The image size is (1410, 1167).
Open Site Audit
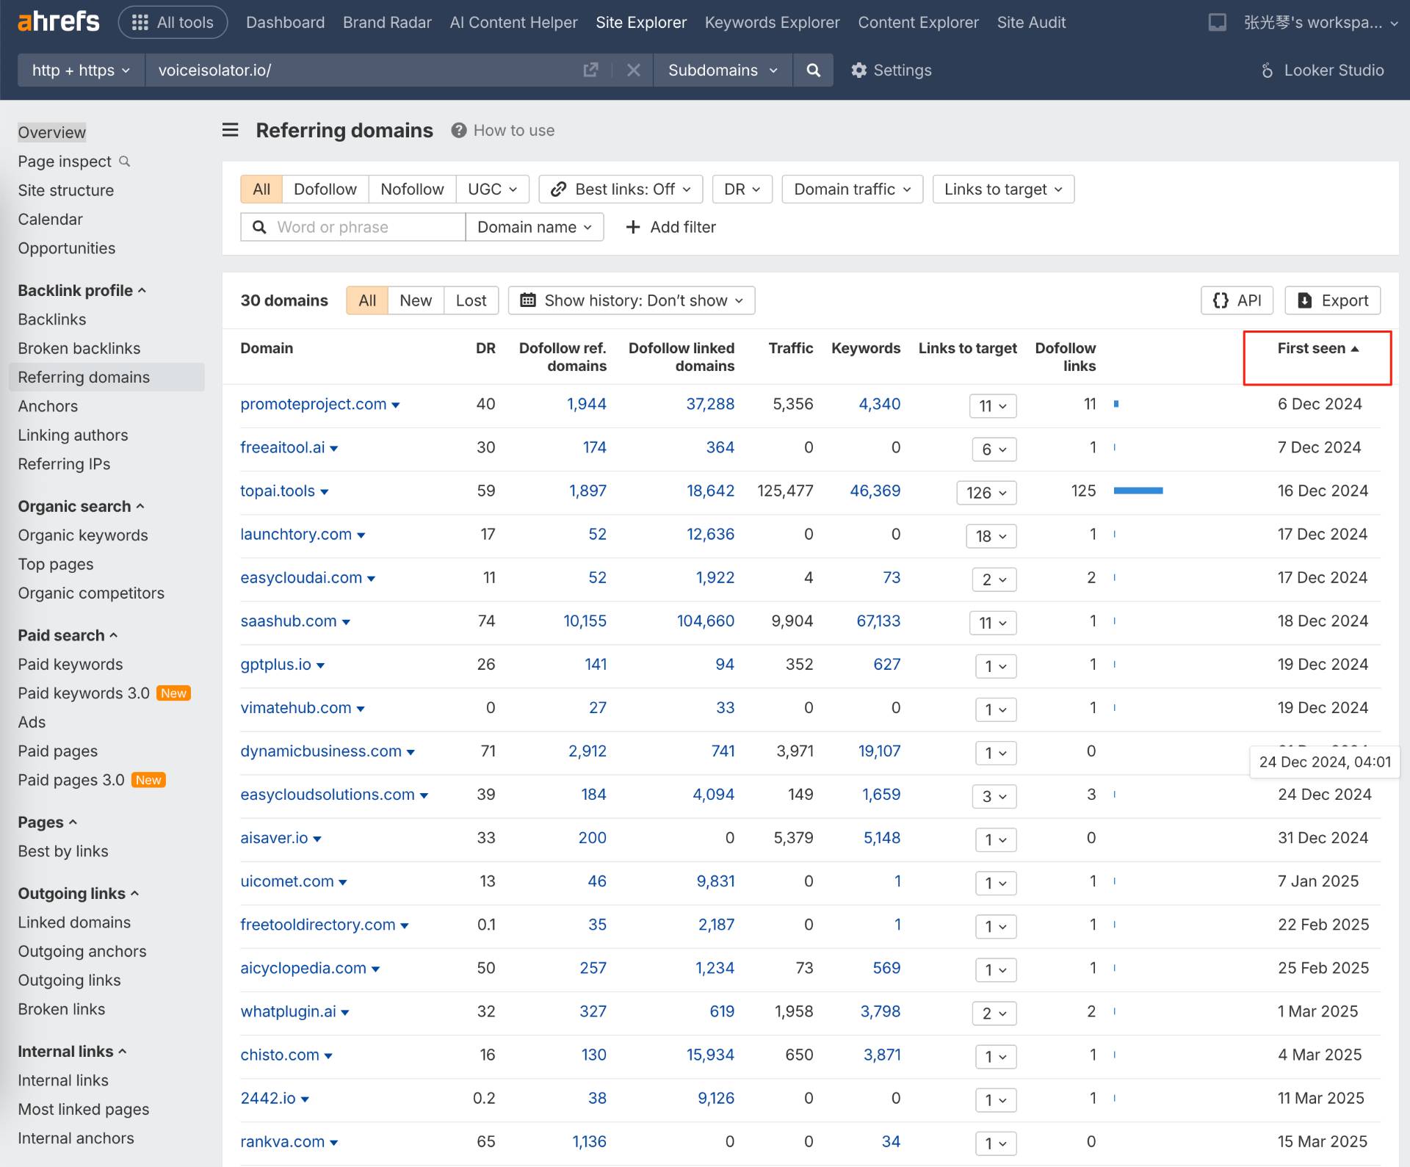[1031, 22]
